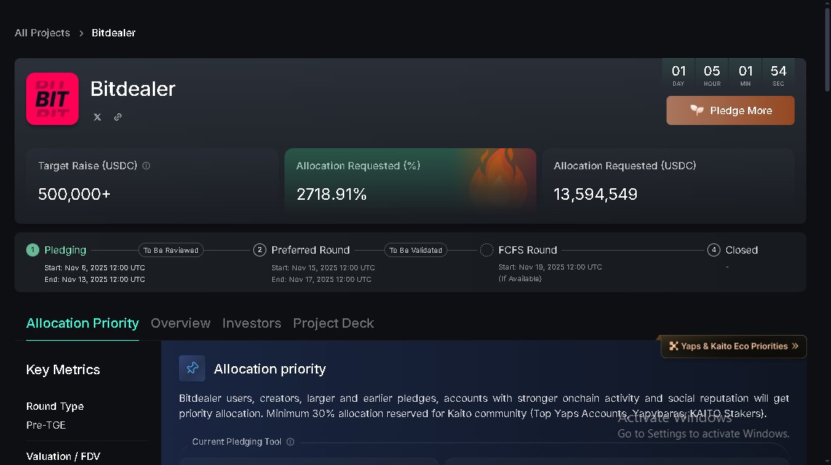831x465 pixels.
Task: Click the Pre-TGE round type value
Action: tap(46, 425)
